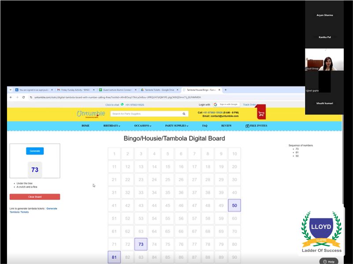Click board cell number 45
The image size is (353, 264).
[x=168, y=206]
